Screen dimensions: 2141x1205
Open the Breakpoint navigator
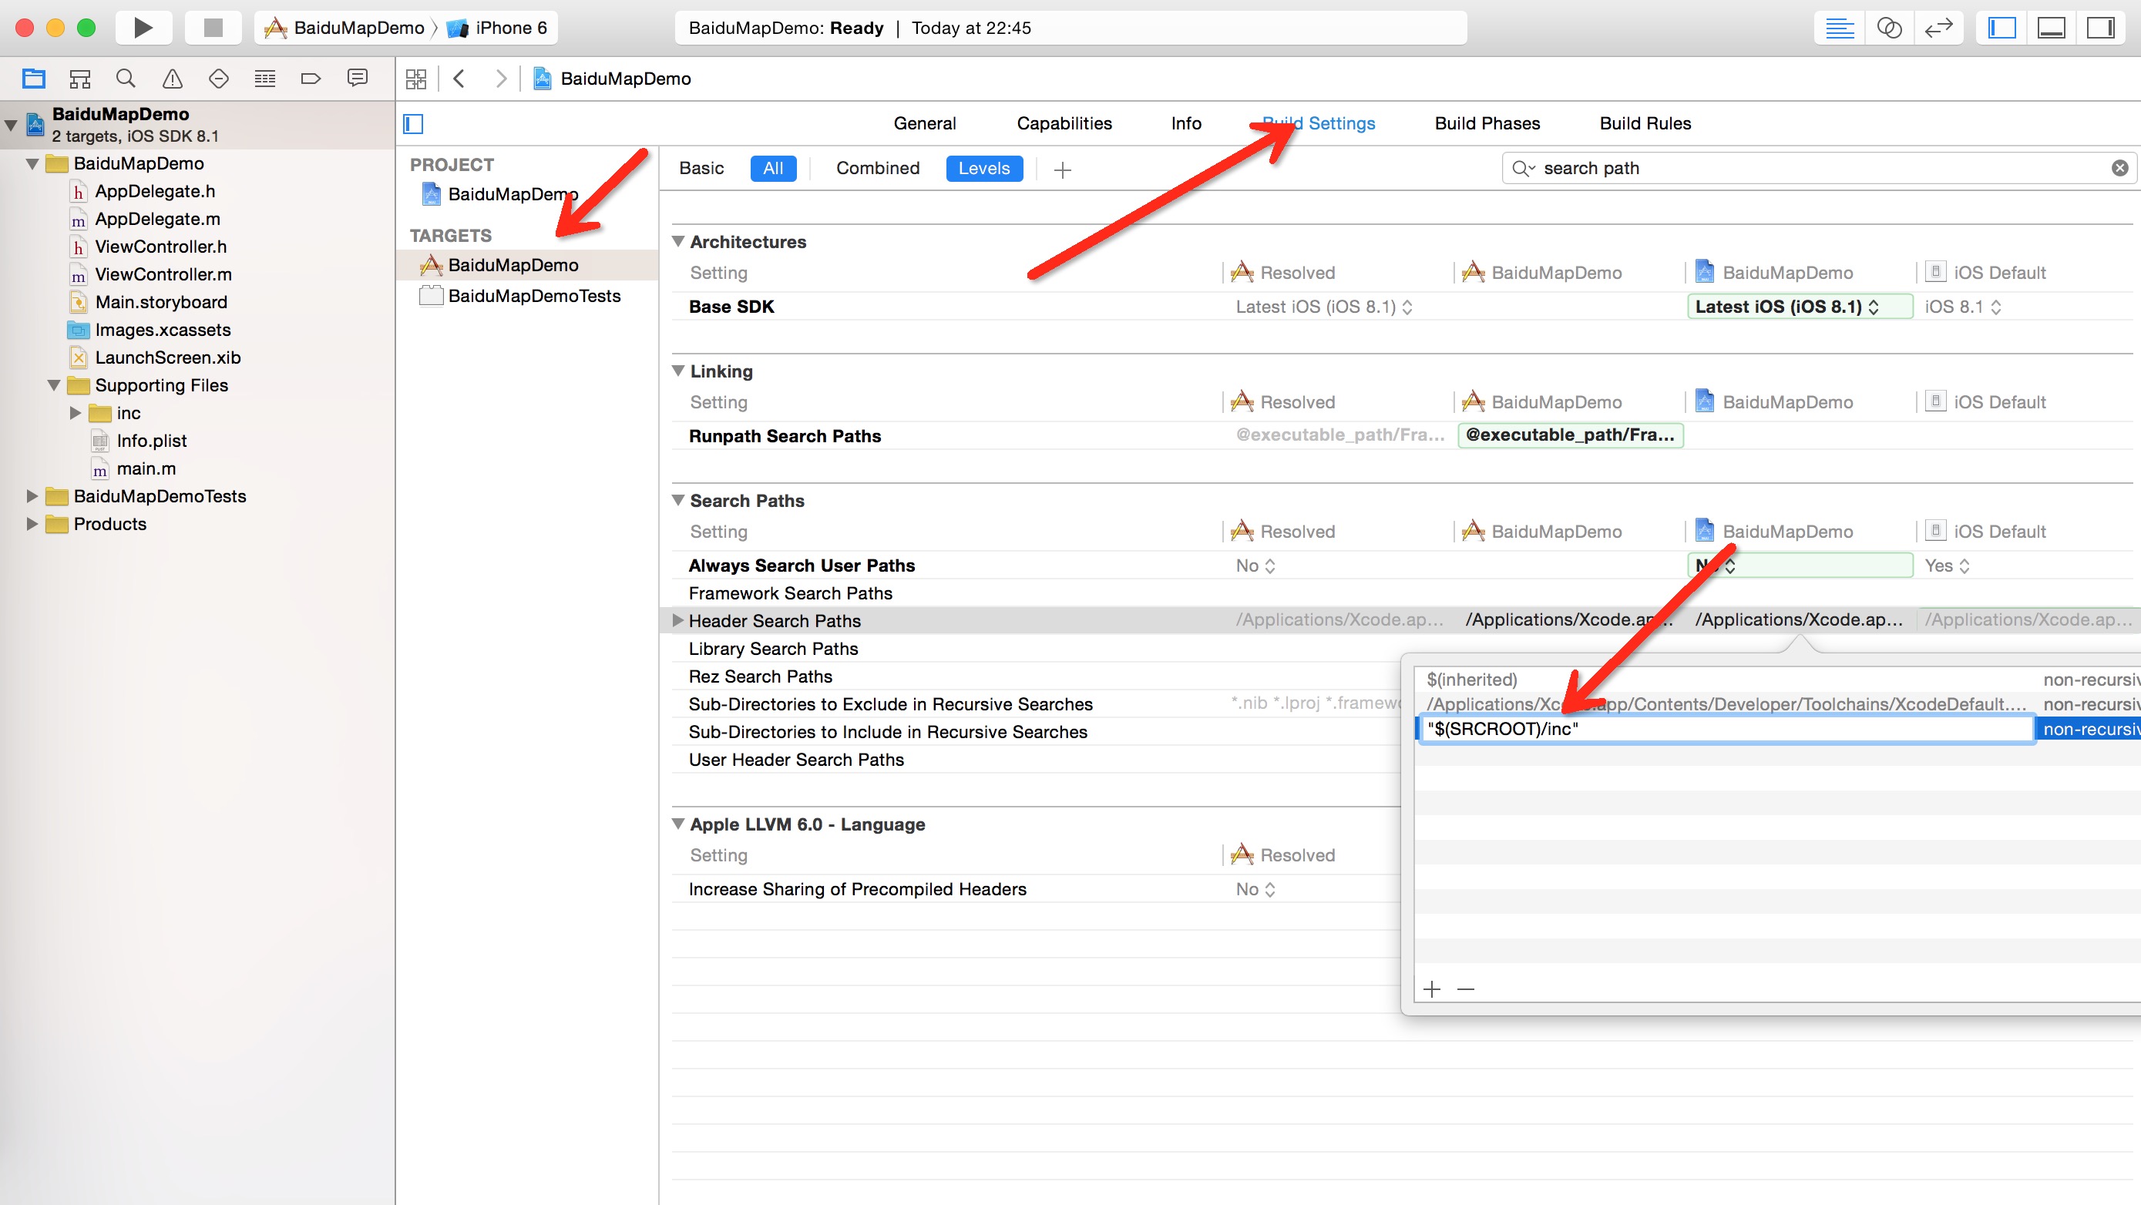(311, 79)
